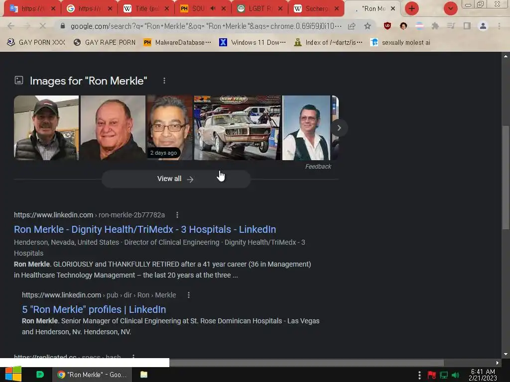Open the uBlock Origin extension

click(x=387, y=26)
